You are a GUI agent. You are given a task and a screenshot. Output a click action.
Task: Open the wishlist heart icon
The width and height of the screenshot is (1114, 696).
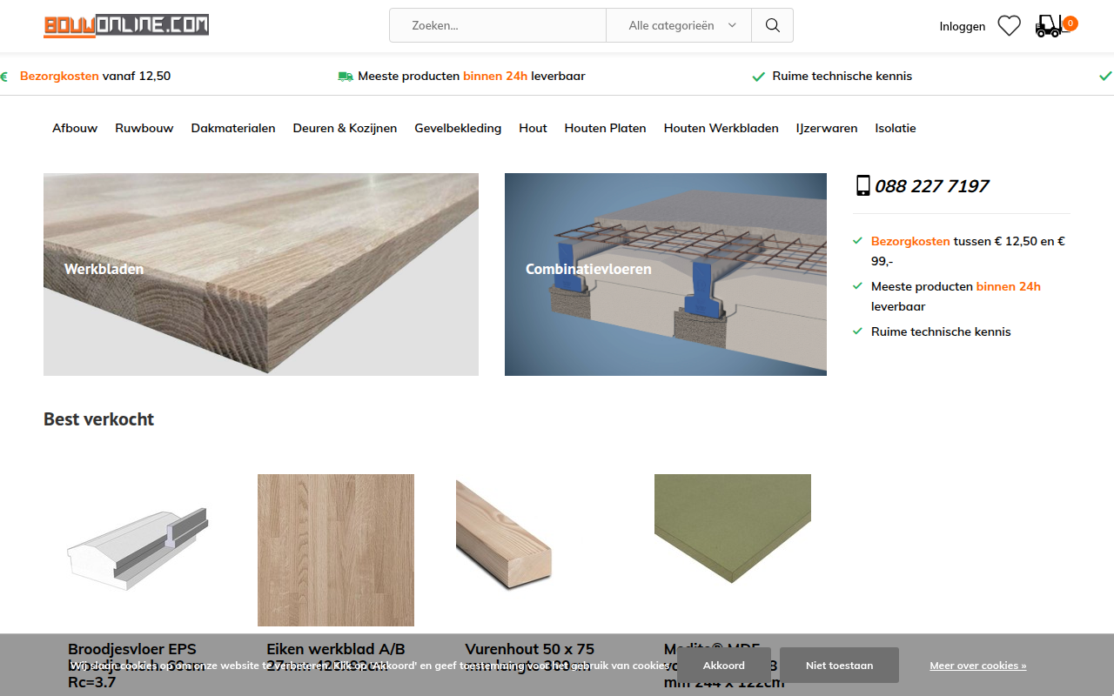(x=1009, y=26)
